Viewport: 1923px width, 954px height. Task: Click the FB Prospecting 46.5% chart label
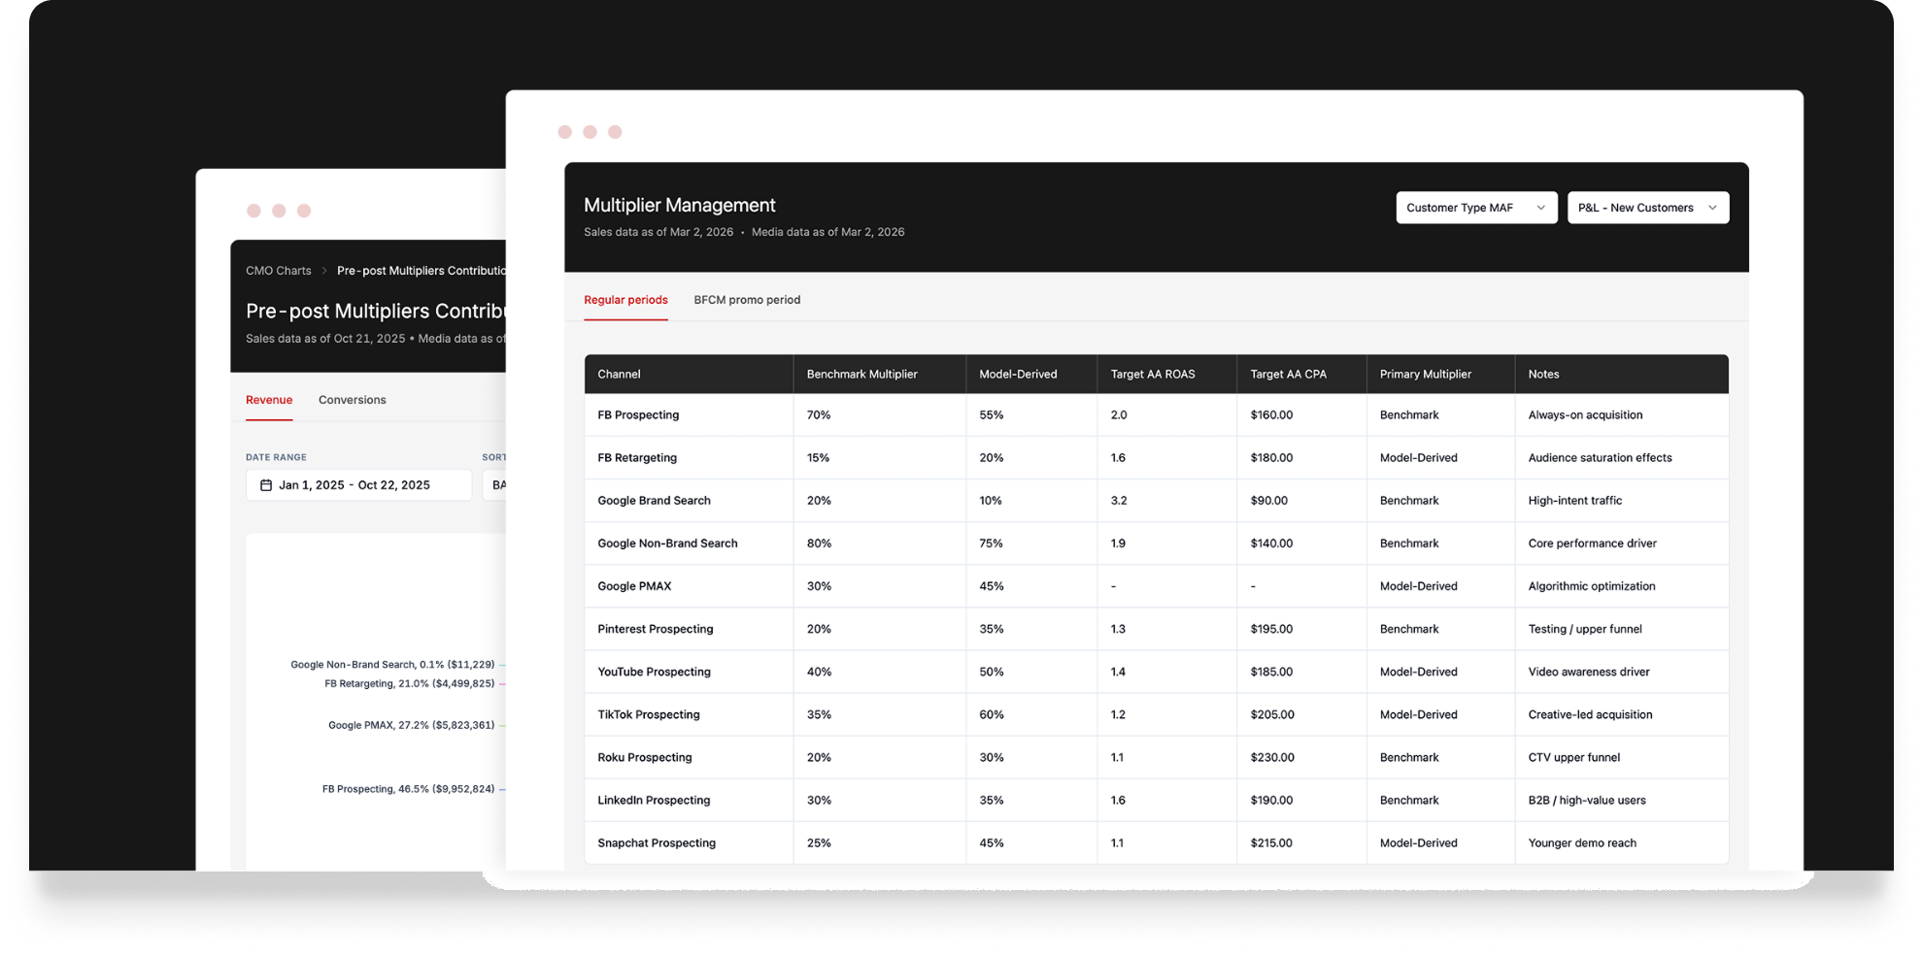[408, 789]
